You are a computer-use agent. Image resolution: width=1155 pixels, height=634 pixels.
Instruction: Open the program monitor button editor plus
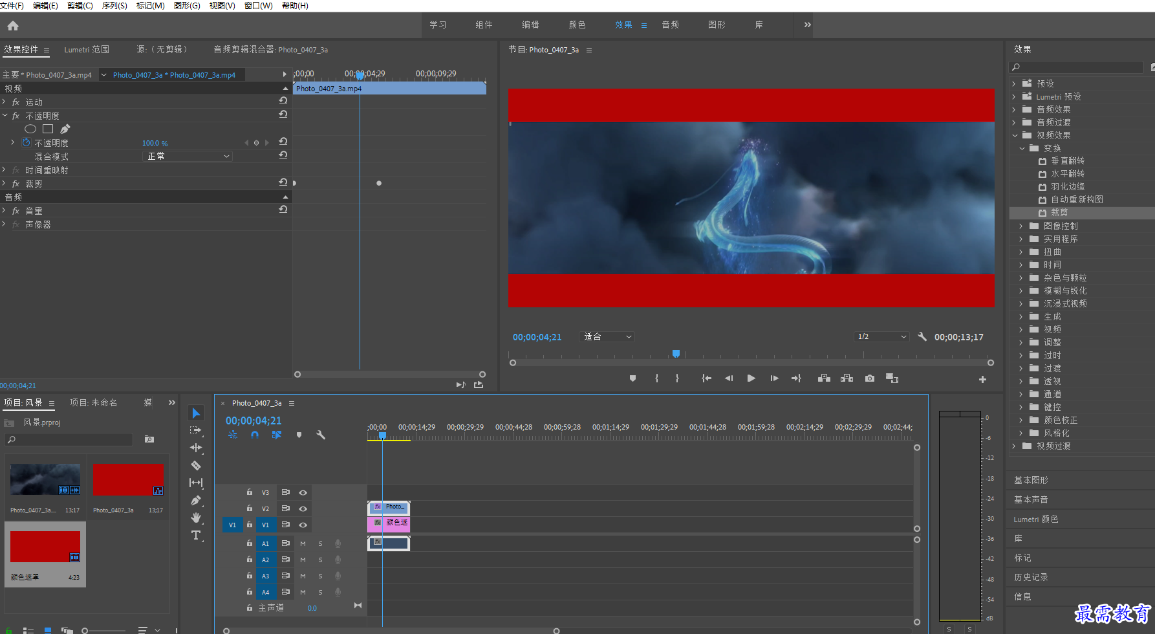pyautogui.click(x=982, y=380)
